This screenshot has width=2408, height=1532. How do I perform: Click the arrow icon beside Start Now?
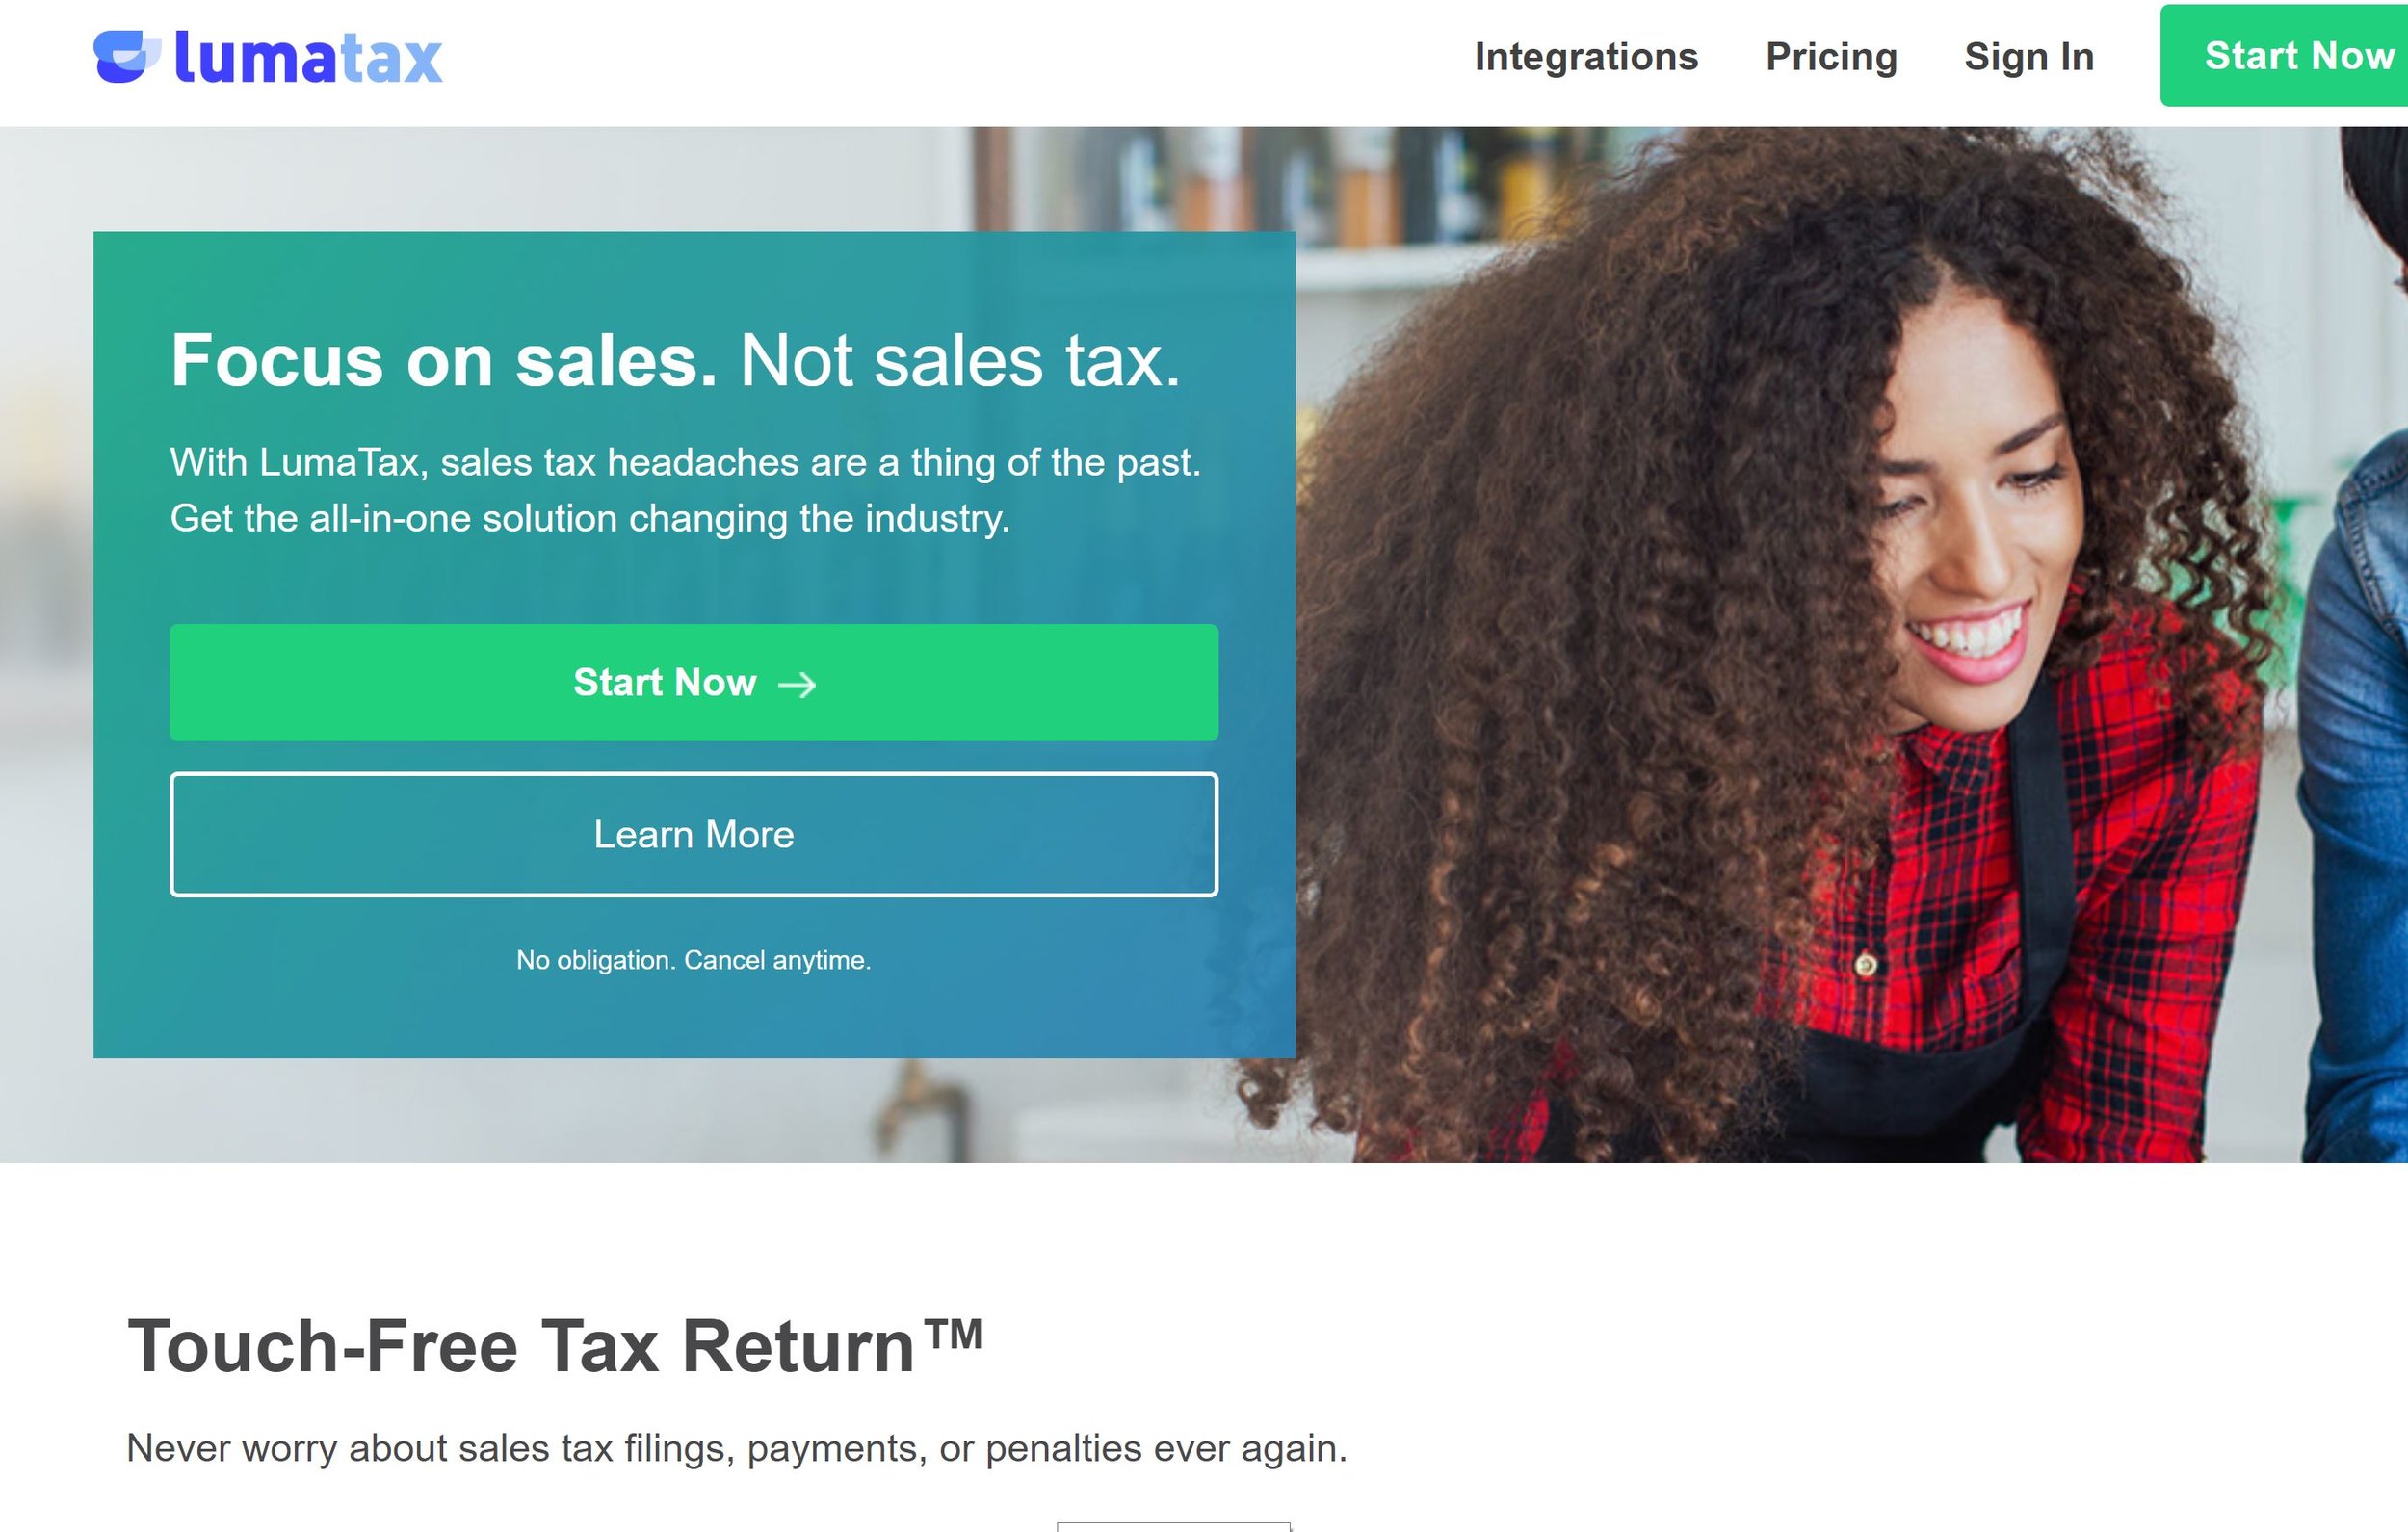coord(797,684)
